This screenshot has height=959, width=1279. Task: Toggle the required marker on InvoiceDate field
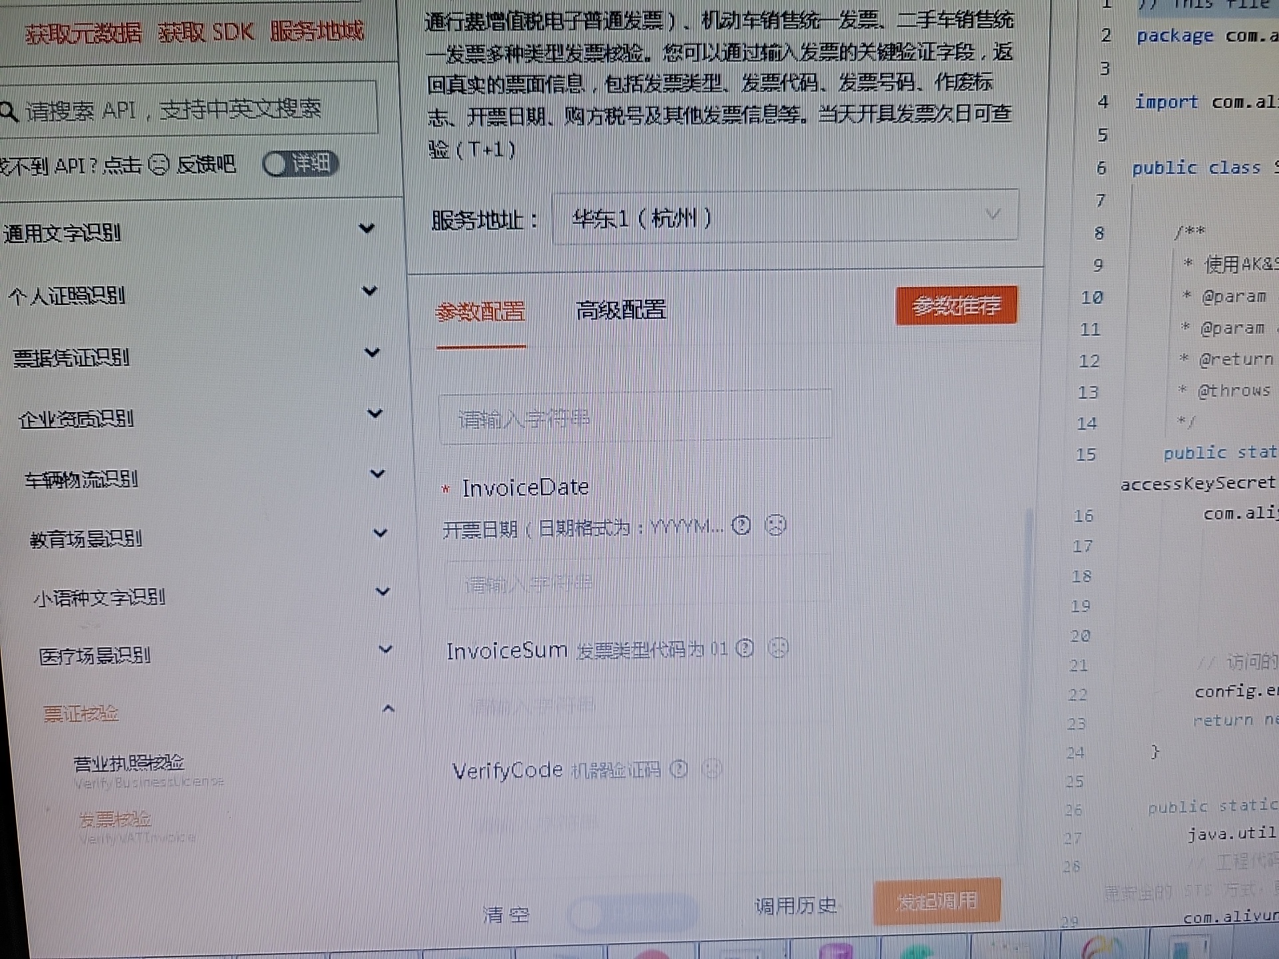[x=445, y=487]
